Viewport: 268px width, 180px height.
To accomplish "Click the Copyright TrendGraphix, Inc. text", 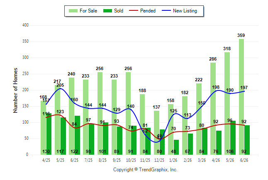I will 145,170.
